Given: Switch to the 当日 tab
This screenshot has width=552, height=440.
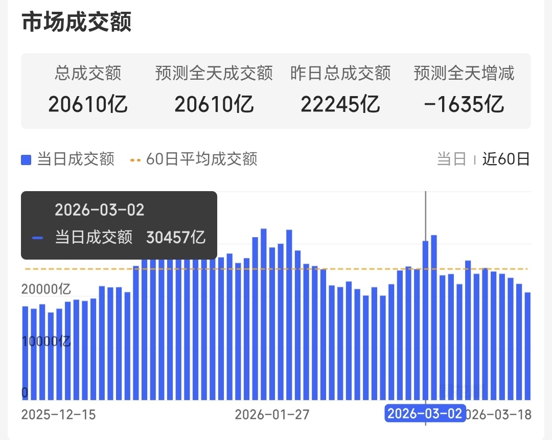Looking at the screenshot, I should pyautogui.click(x=451, y=159).
